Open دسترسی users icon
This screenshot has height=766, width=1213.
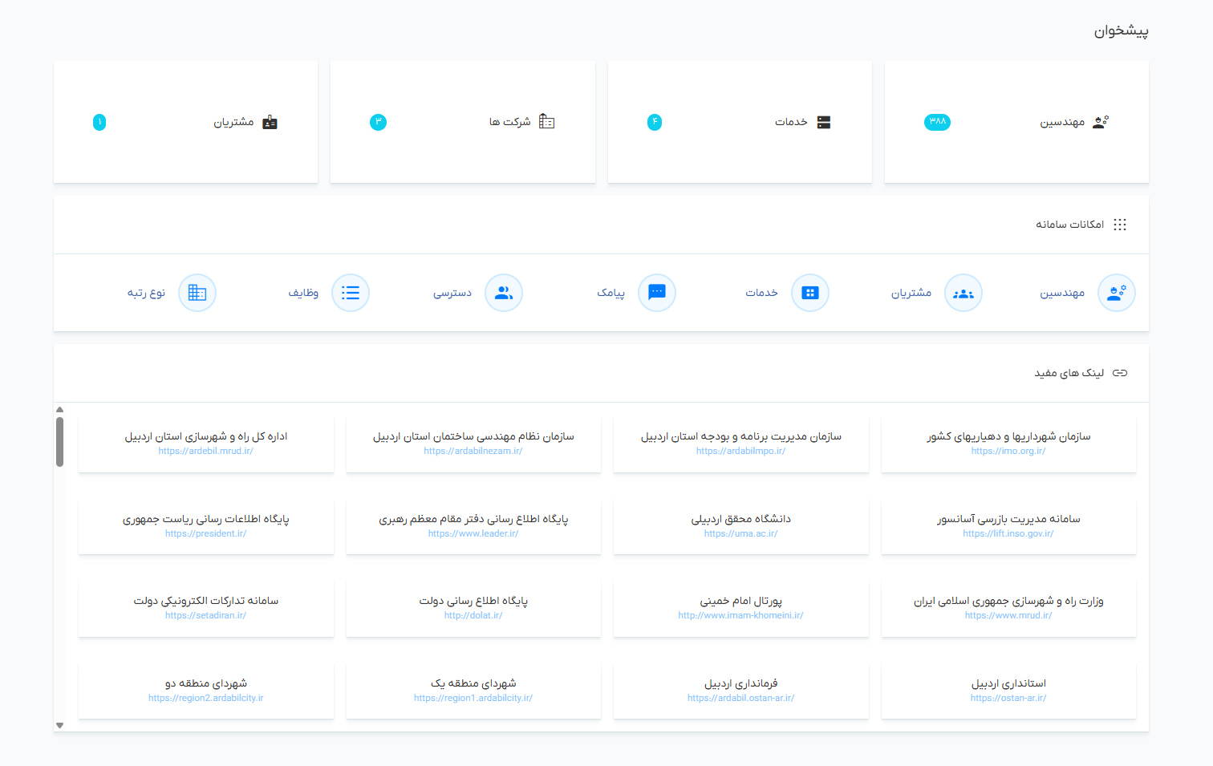point(504,293)
